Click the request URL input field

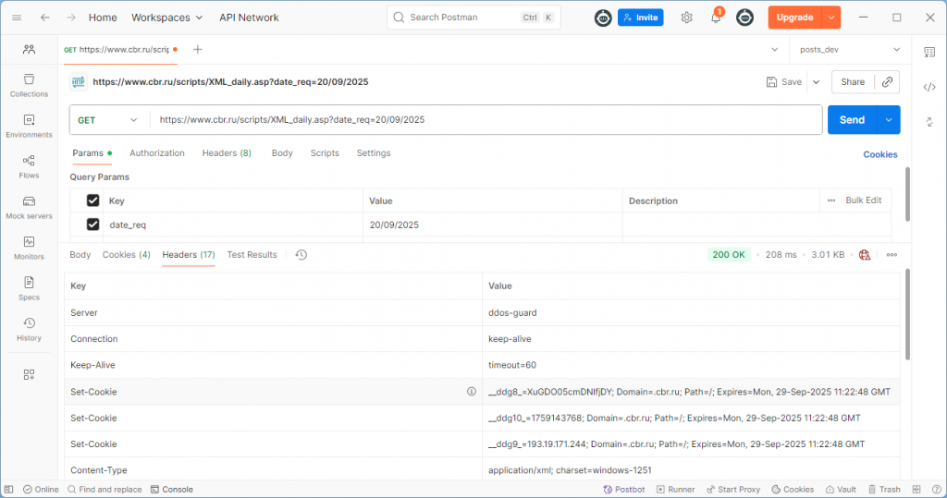tap(486, 120)
